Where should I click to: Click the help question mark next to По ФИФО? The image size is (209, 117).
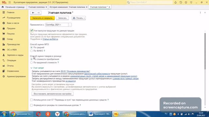pos(44,51)
